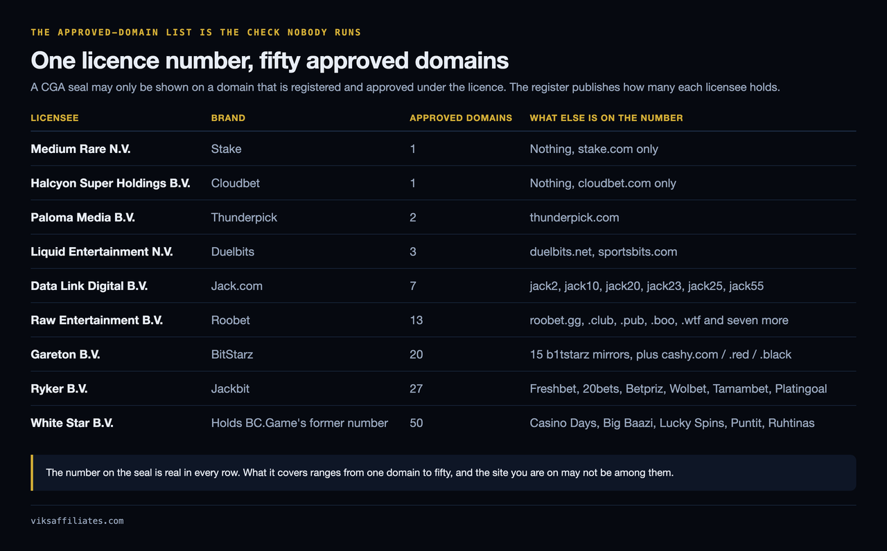
Task: Click the count "20" in BitStarz row
Action: pyautogui.click(x=416, y=354)
